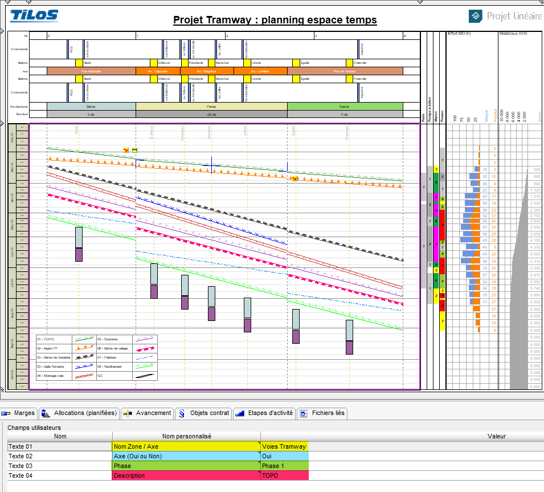Select the Av. Lumière axis segment
Screen dimensions: 544x492
(x=260, y=71)
